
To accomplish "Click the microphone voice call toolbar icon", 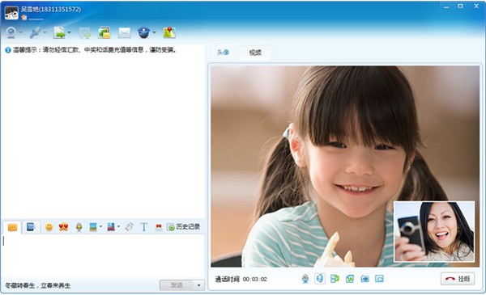I will click(x=35, y=32).
